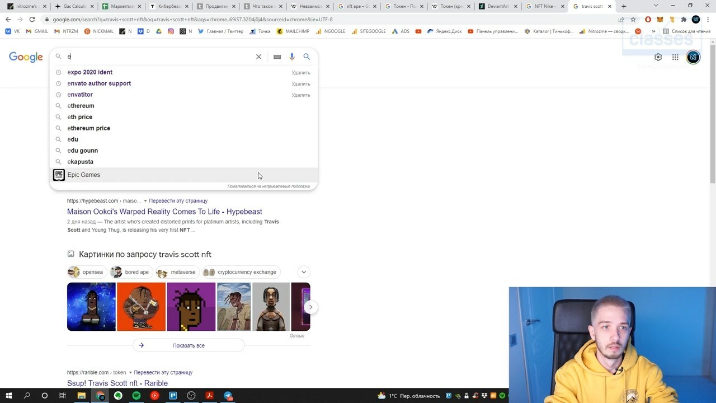Remove 'envato author support' via Удалить

(x=300, y=84)
